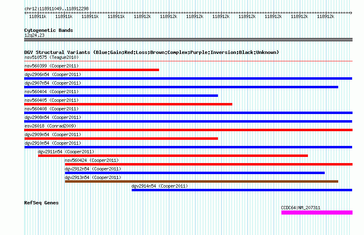
Task: Click the Cytogenetic Bands track title
Action: [x=49, y=30]
